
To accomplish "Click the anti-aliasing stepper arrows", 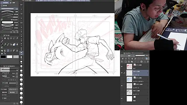I will click(x=17, y=80).
